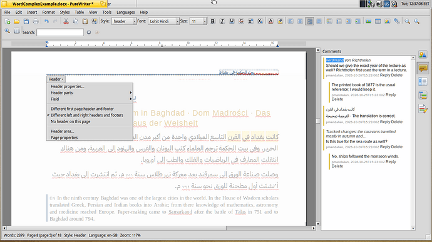Open the font Size dropdown
432x242 pixels.
[x=198, y=21]
